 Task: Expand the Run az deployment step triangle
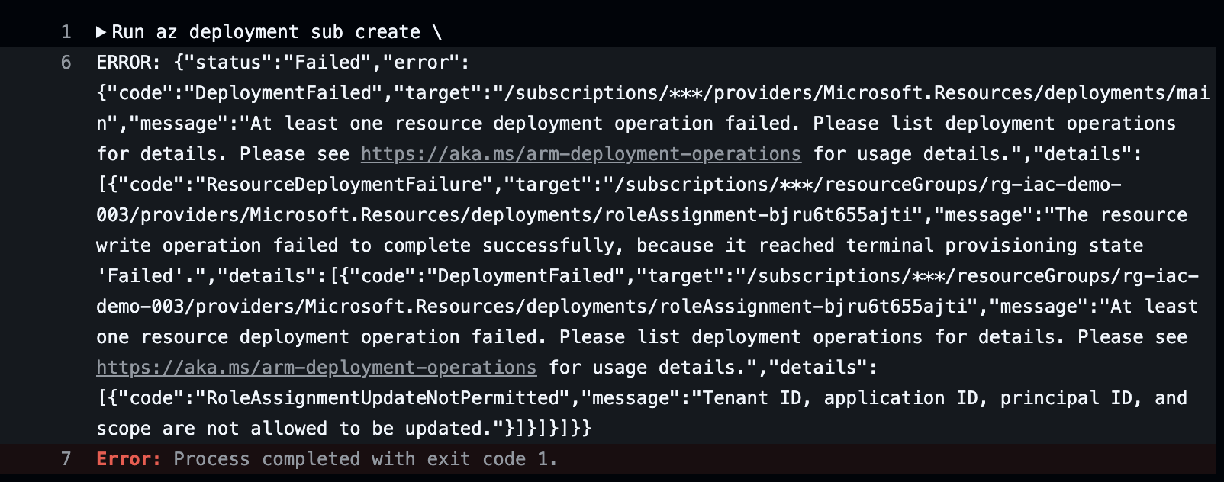[x=101, y=32]
